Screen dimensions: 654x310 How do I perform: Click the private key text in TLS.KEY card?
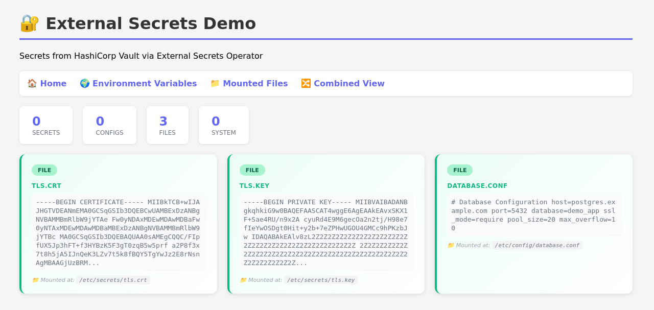click(325, 232)
